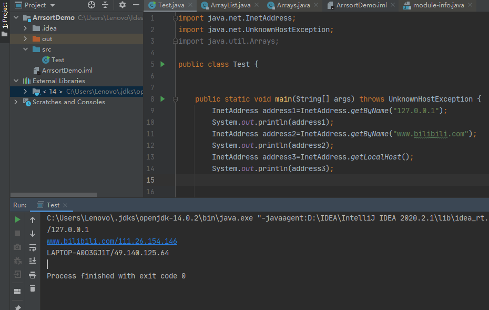
Task: Open the www.bilibili.com/111.26.154.146 link
Action: pyautogui.click(x=112, y=241)
